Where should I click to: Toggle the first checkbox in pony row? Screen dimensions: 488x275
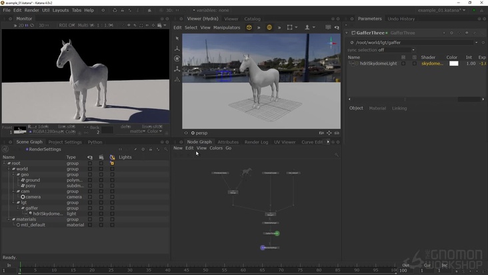90,186
